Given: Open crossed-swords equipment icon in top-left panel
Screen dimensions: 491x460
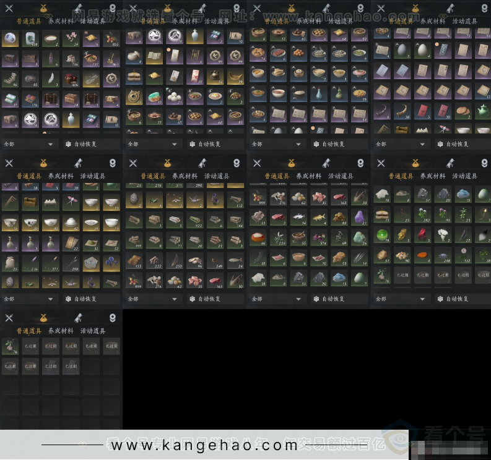Looking at the screenshot, I should coord(9,9).
